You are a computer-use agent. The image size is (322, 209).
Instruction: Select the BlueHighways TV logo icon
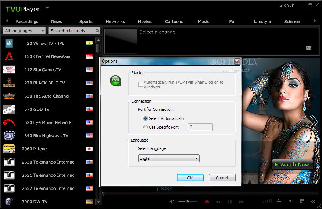9,136
